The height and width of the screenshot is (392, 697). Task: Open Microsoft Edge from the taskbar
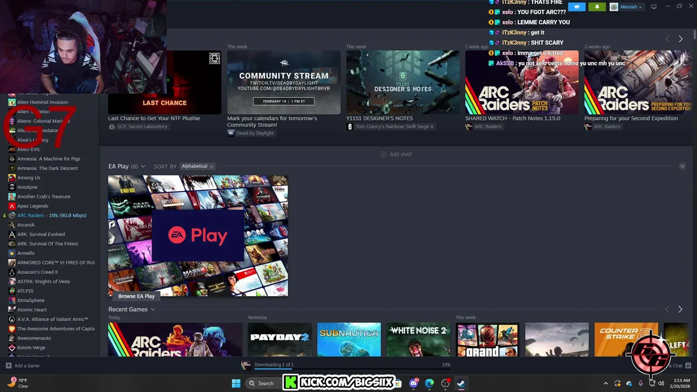coord(430,383)
